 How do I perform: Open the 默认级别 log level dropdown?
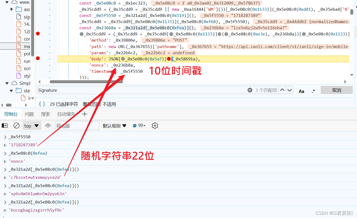115,125
